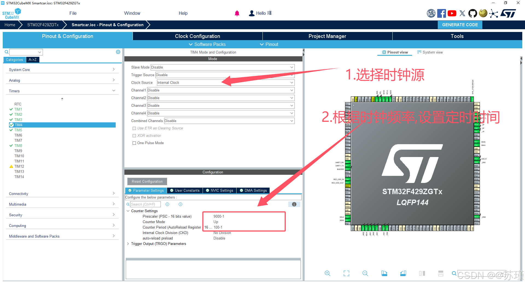
Task: Expand the Connectivity category
Action: tap(62, 194)
